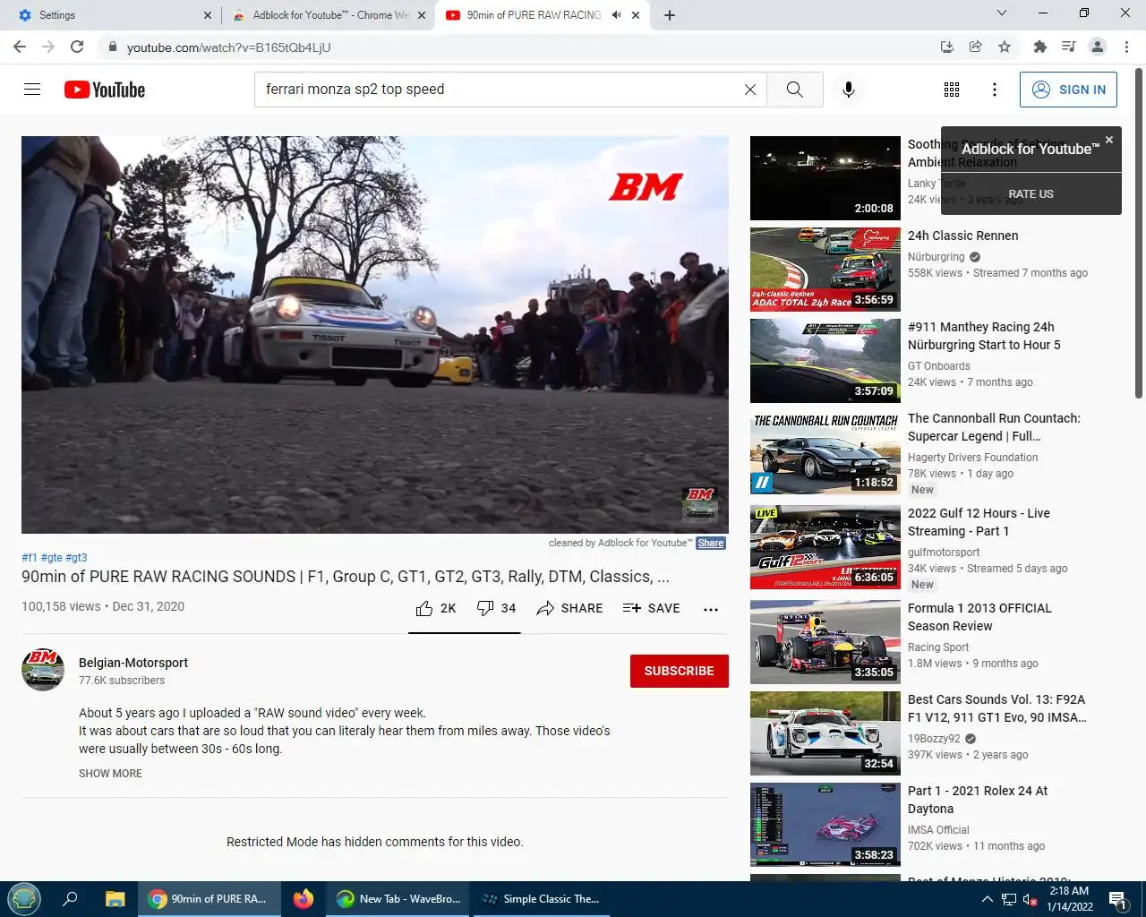Switch to New Tab - WaveBrowser taskbar item

(399, 899)
